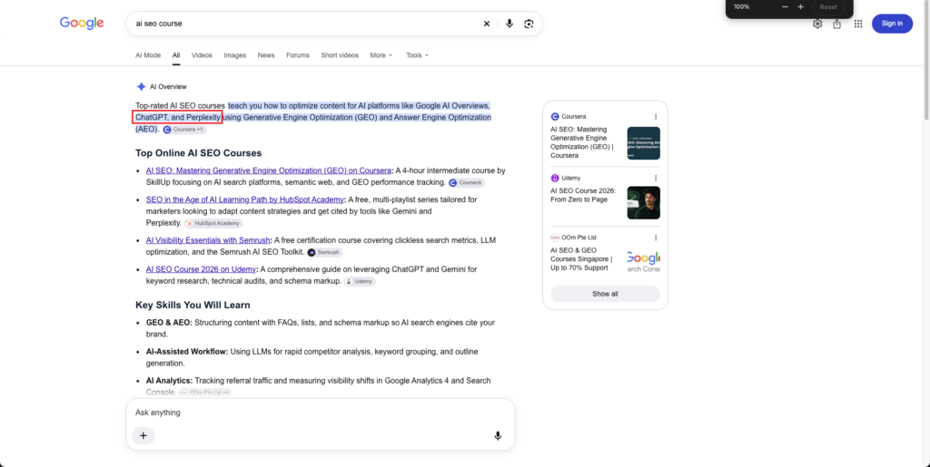Click the share icon beside the settings gear
The height and width of the screenshot is (467, 930).
click(x=836, y=24)
